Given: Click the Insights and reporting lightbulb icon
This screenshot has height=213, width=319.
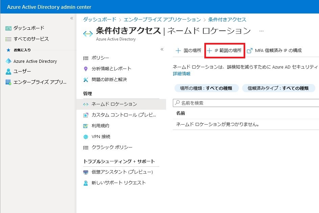Looking at the screenshot, I should pyautogui.click(x=86, y=69).
